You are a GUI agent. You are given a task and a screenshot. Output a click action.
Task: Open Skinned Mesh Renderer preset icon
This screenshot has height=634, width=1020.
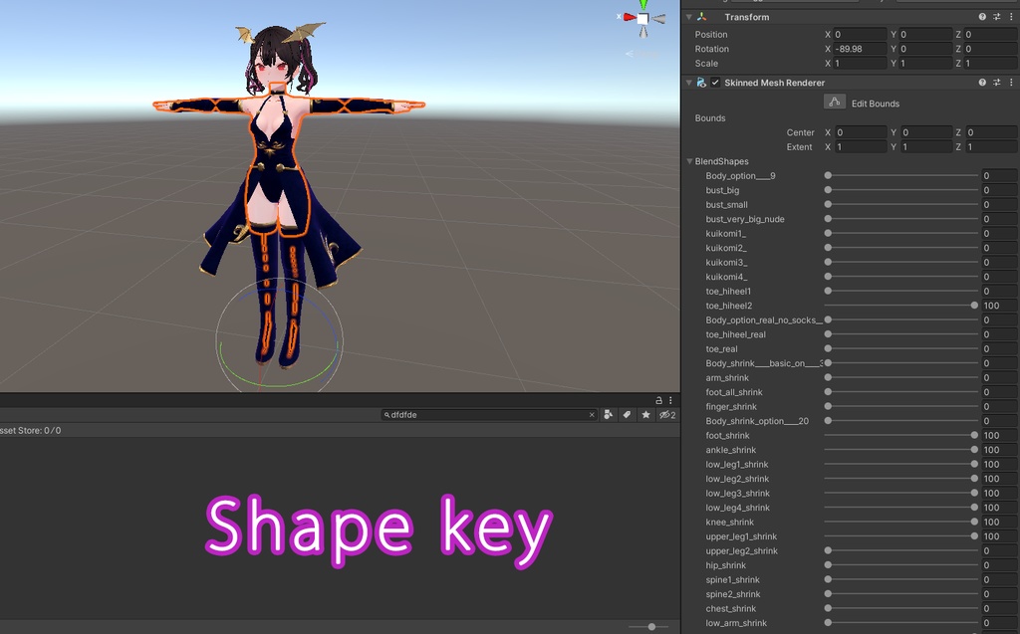click(996, 83)
